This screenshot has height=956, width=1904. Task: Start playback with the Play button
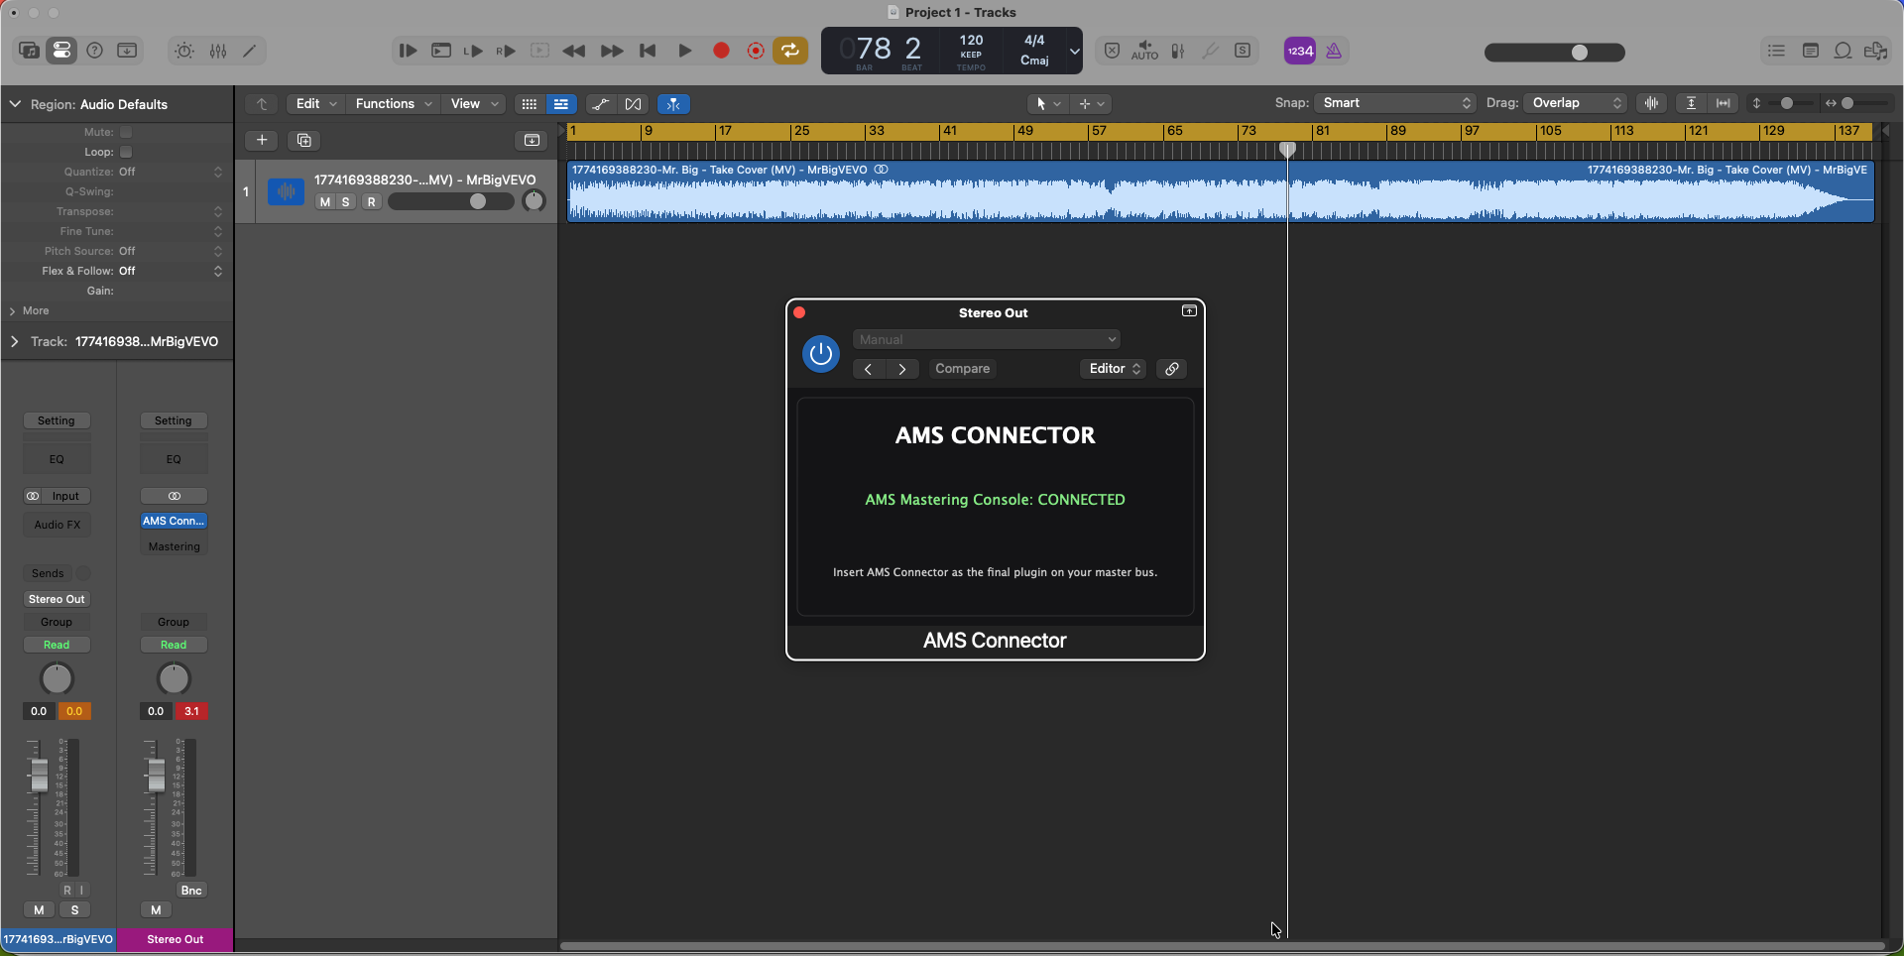click(x=684, y=51)
